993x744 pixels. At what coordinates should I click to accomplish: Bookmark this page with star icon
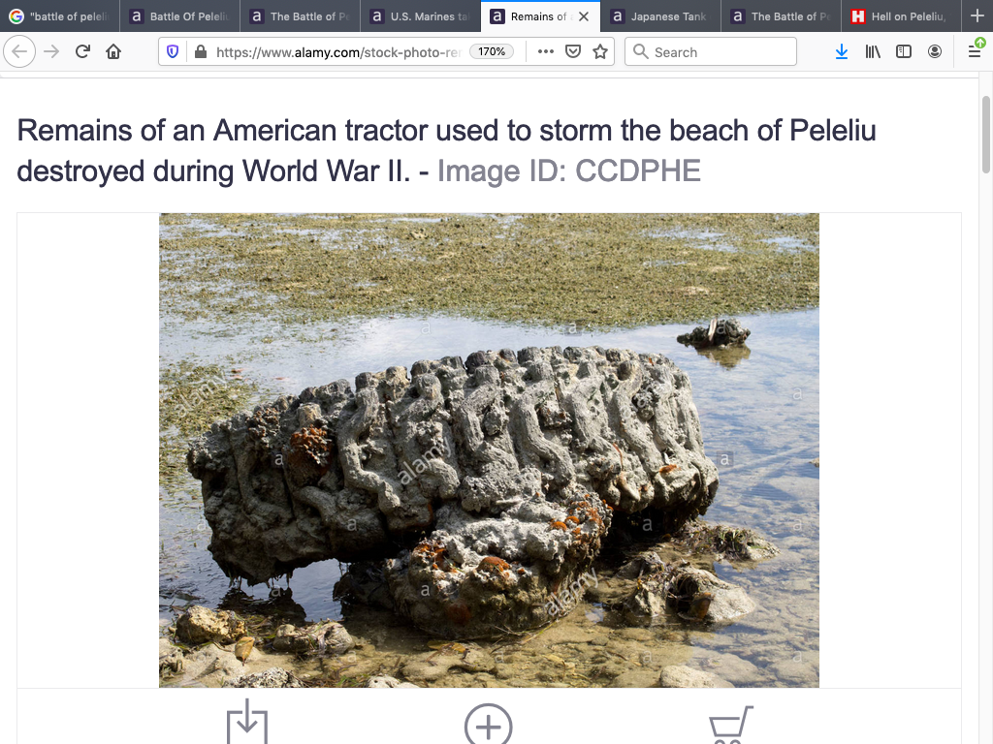click(x=600, y=52)
